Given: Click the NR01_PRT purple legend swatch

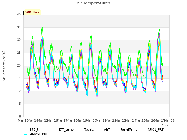Looking at the screenshot, I should [143, 130].
